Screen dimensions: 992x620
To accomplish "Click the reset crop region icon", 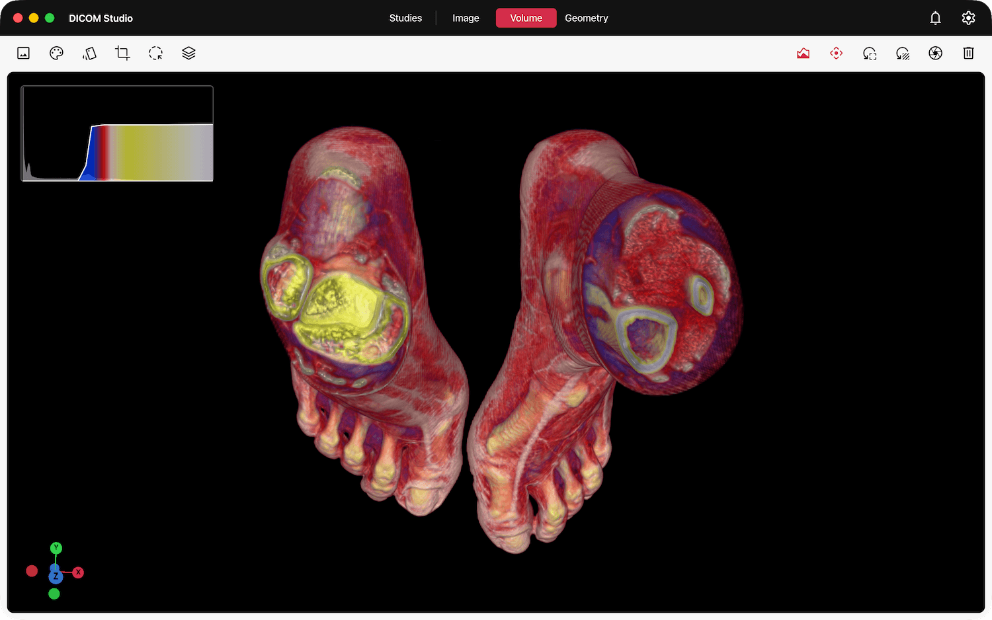I will click(869, 54).
